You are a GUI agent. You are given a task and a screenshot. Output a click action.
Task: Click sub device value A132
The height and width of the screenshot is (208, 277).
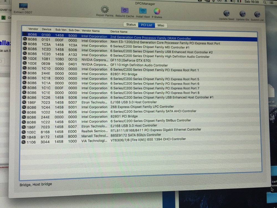(73, 55)
